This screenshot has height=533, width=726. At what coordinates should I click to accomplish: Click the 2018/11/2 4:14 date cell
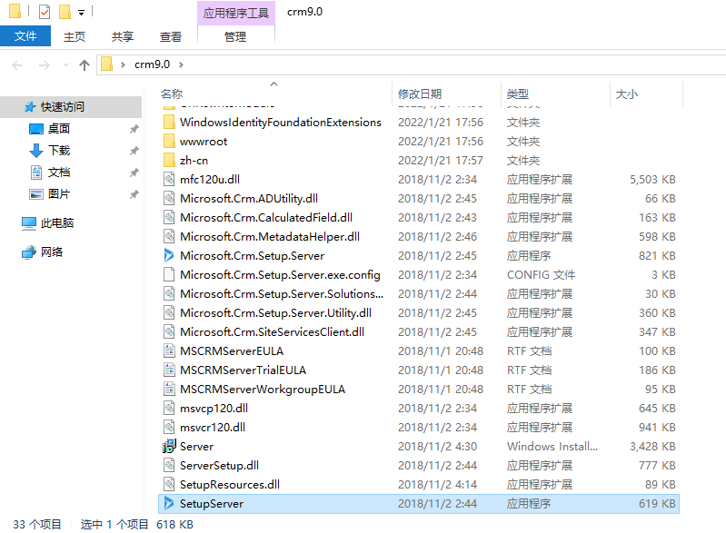[x=437, y=484]
